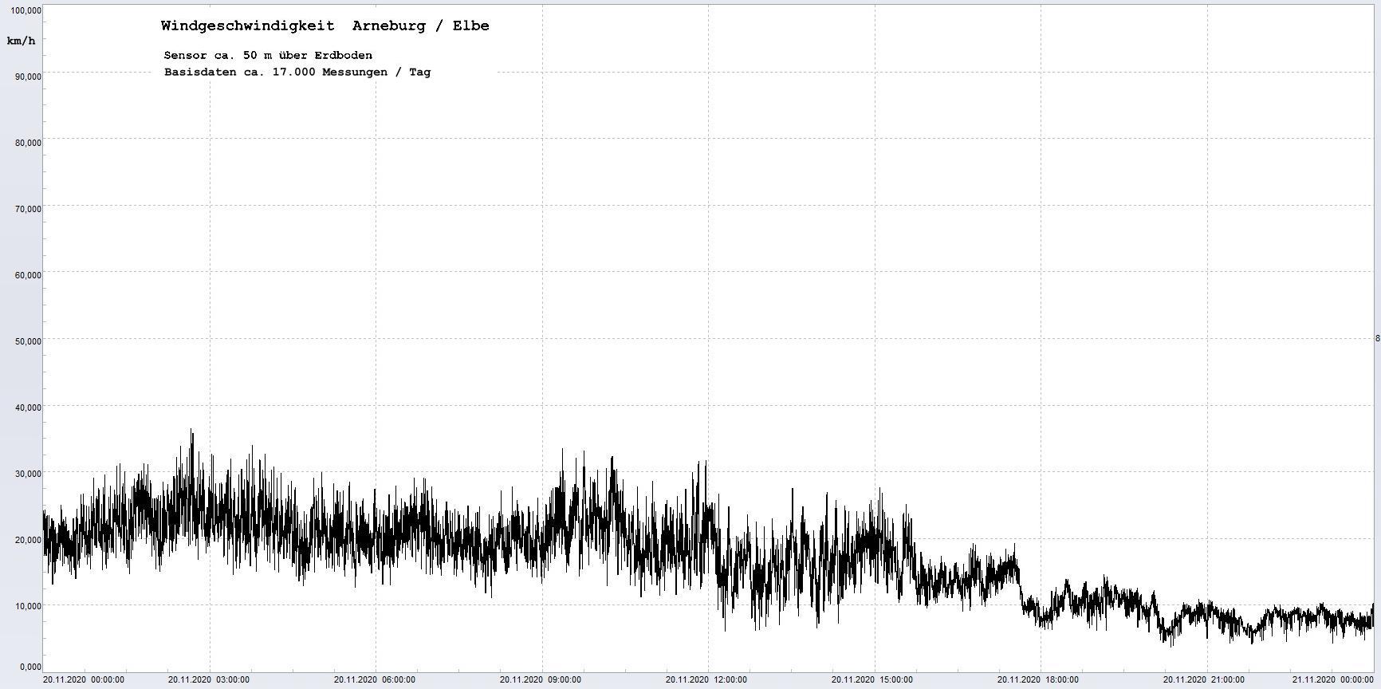Screen dimensions: 1381x689
Task: Click the 20.11.2020 15:00:00 time label
Action: (872, 680)
